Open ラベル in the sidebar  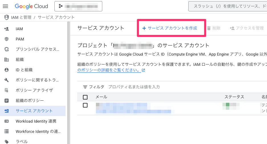[x=22, y=142]
